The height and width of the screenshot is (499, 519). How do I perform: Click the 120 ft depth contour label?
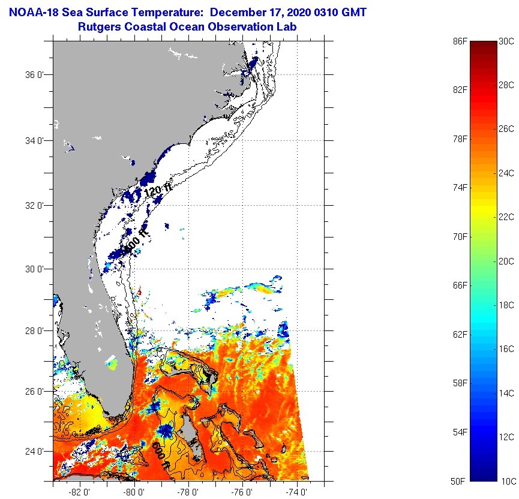(x=158, y=191)
